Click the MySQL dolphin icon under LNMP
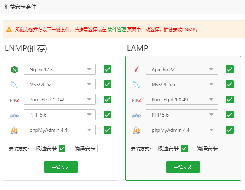The width and height of the screenshot is (245, 190). (x=14, y=85)
